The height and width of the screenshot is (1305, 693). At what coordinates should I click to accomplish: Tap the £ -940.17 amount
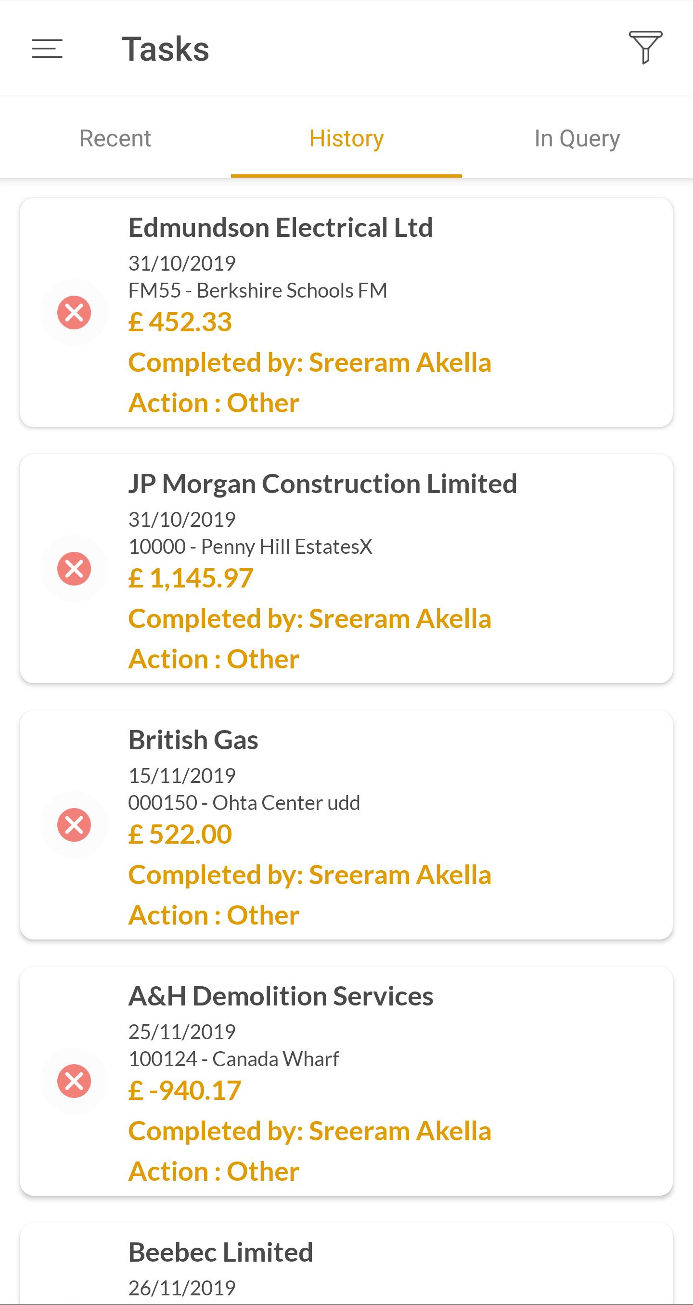tap(185, 1090)
